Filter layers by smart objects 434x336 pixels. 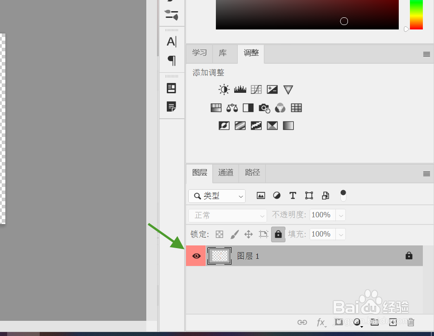pyautogui.click(x=326, y=195)
